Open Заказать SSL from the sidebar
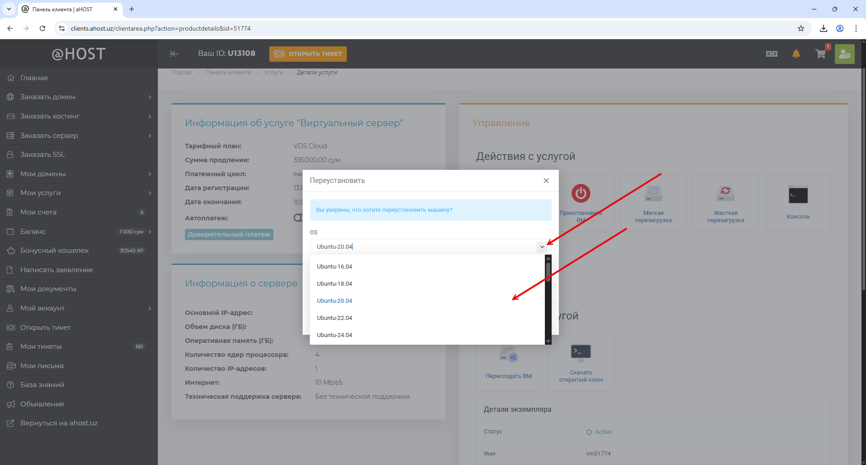Image resolution: width=866 pixels, height=465 pixels. pyautogui.click(x=79, y=155)
